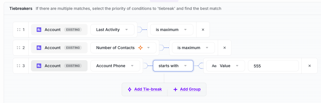Viewport: 321px width, 103px height.
Task: Delete the Number of Contacts tiebreaker row
Action: pyautogui.click(x=224, y=48)
